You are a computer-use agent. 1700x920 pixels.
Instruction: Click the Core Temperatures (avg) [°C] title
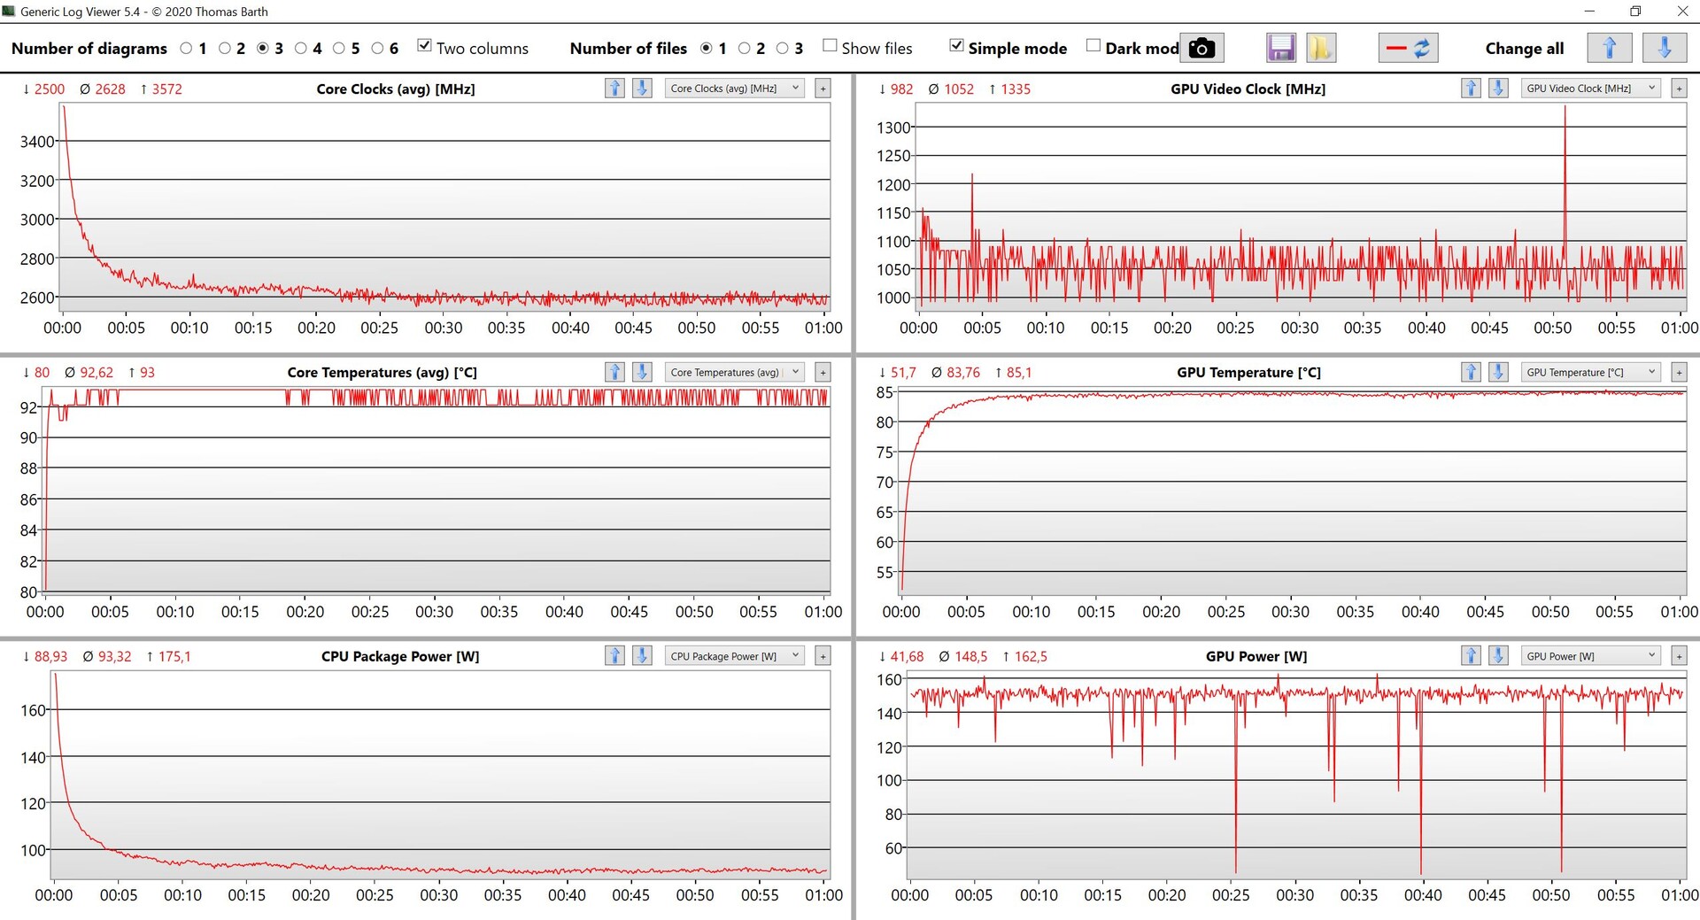382,372
